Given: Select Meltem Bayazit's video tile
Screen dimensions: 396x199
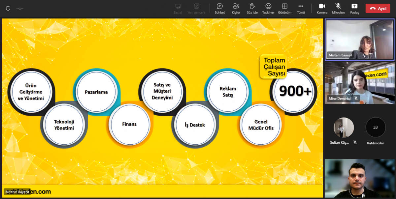Looking at the screenshot, I should click(x=359, y=40).
